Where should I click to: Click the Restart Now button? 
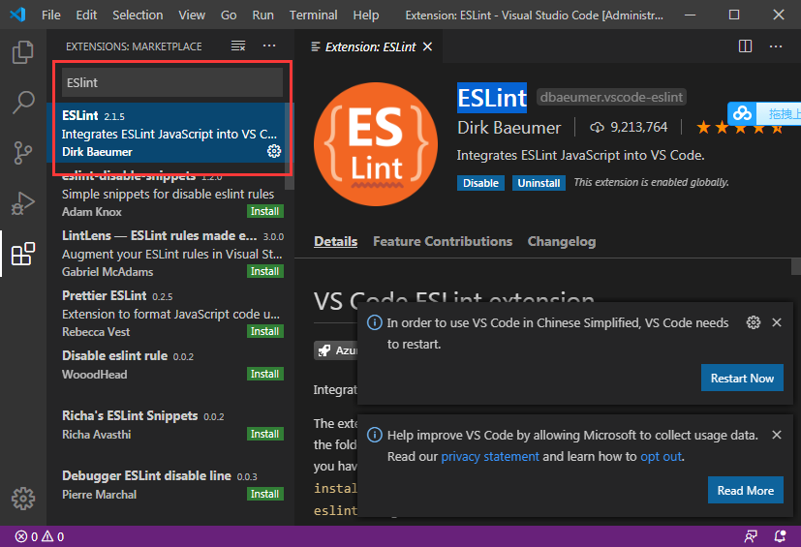742,378
